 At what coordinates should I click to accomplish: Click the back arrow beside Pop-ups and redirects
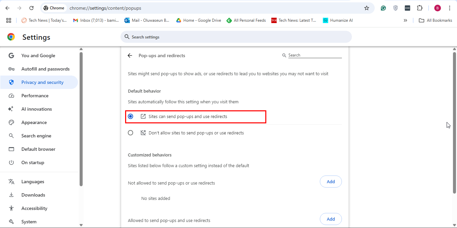(130, 55)
